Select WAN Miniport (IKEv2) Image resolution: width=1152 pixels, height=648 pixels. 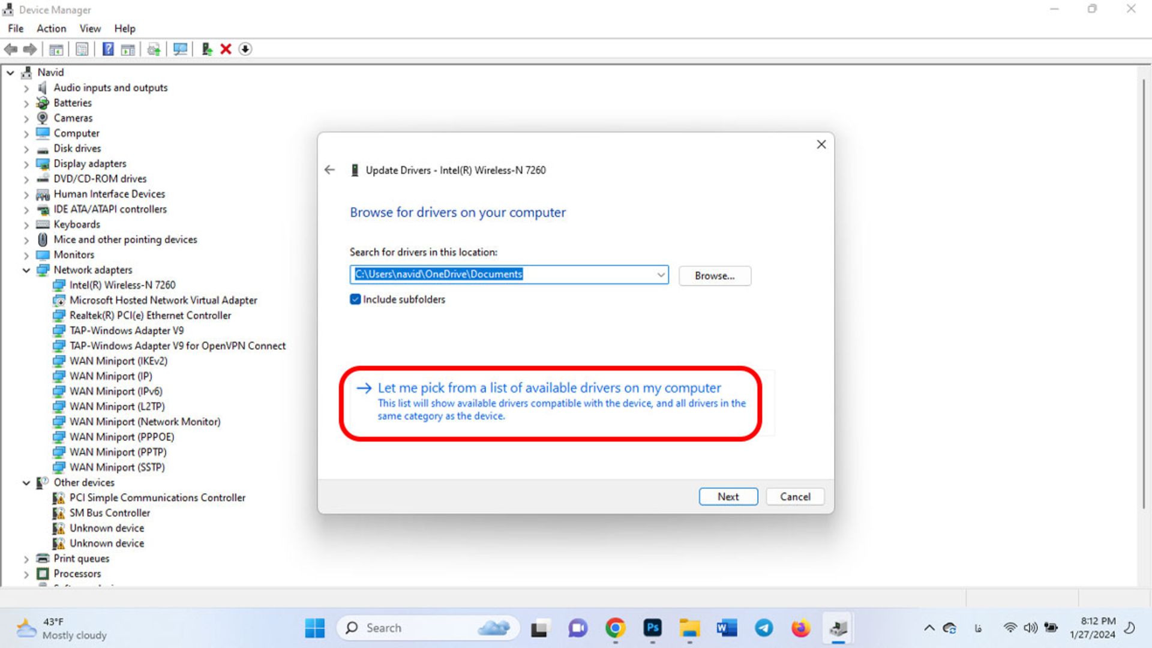(118, 361)
